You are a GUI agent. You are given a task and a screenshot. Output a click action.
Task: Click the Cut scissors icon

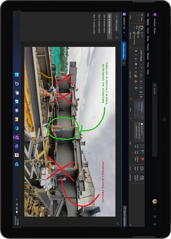(142, 32)
